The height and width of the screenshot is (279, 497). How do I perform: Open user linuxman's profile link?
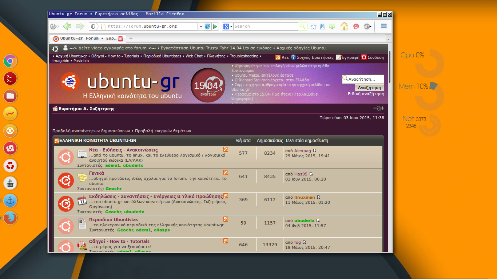point(305,197)
